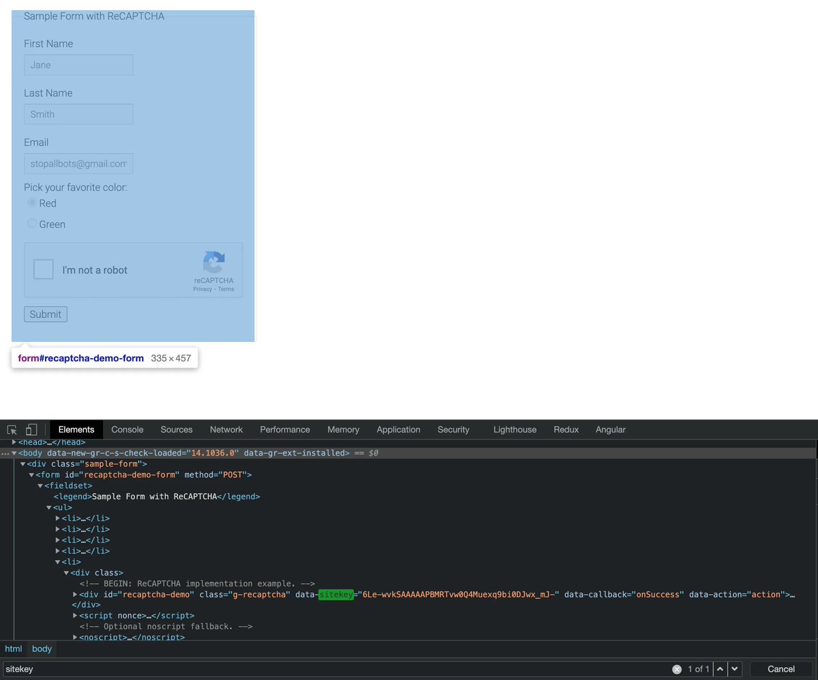Select body in the breadcrumb bar
The image size is (818, 680).
42,649
